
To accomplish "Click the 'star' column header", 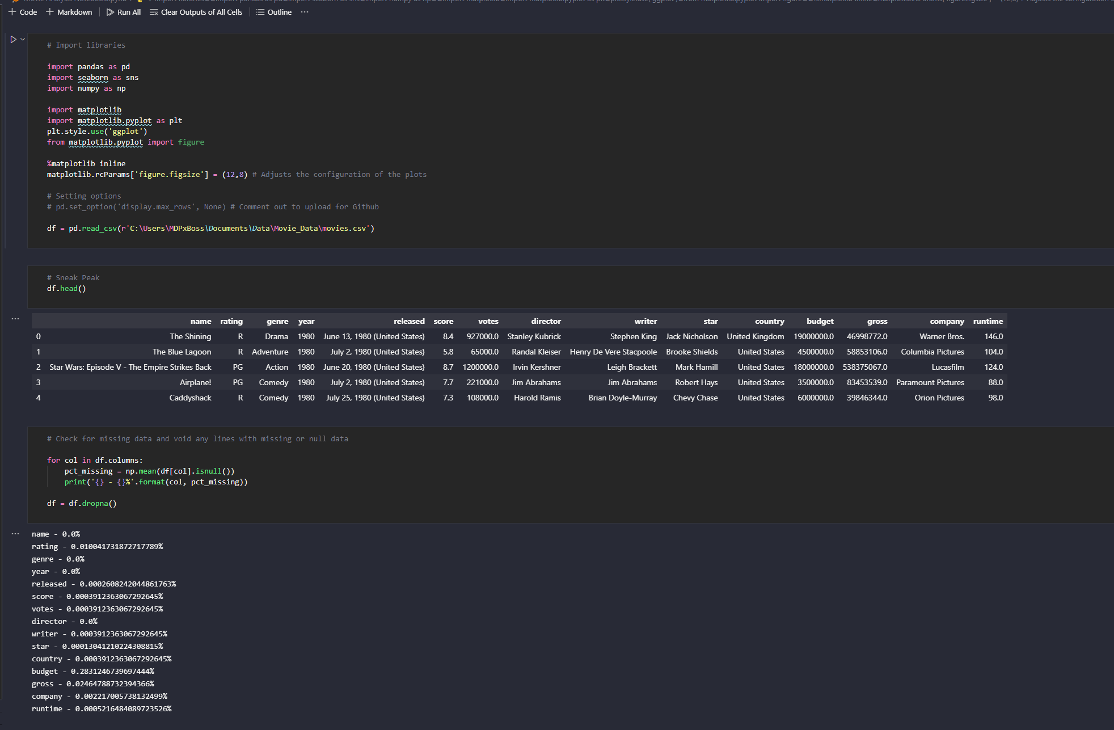I will (711, 321).
